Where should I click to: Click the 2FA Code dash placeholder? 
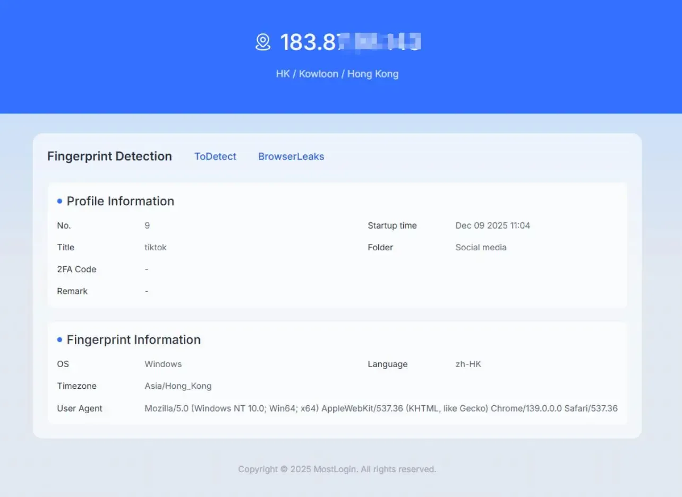[147, 269]
